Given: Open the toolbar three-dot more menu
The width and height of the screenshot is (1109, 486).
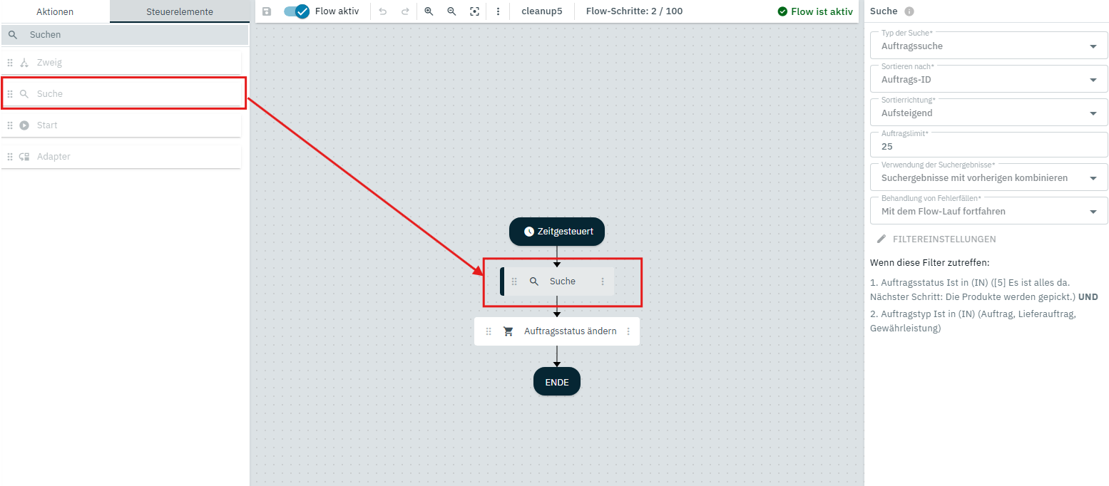Looking at the screenshot, I should coord(498,11).
